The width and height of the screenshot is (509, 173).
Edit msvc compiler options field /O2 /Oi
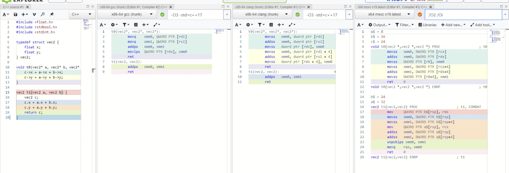(x=463, y=14)
